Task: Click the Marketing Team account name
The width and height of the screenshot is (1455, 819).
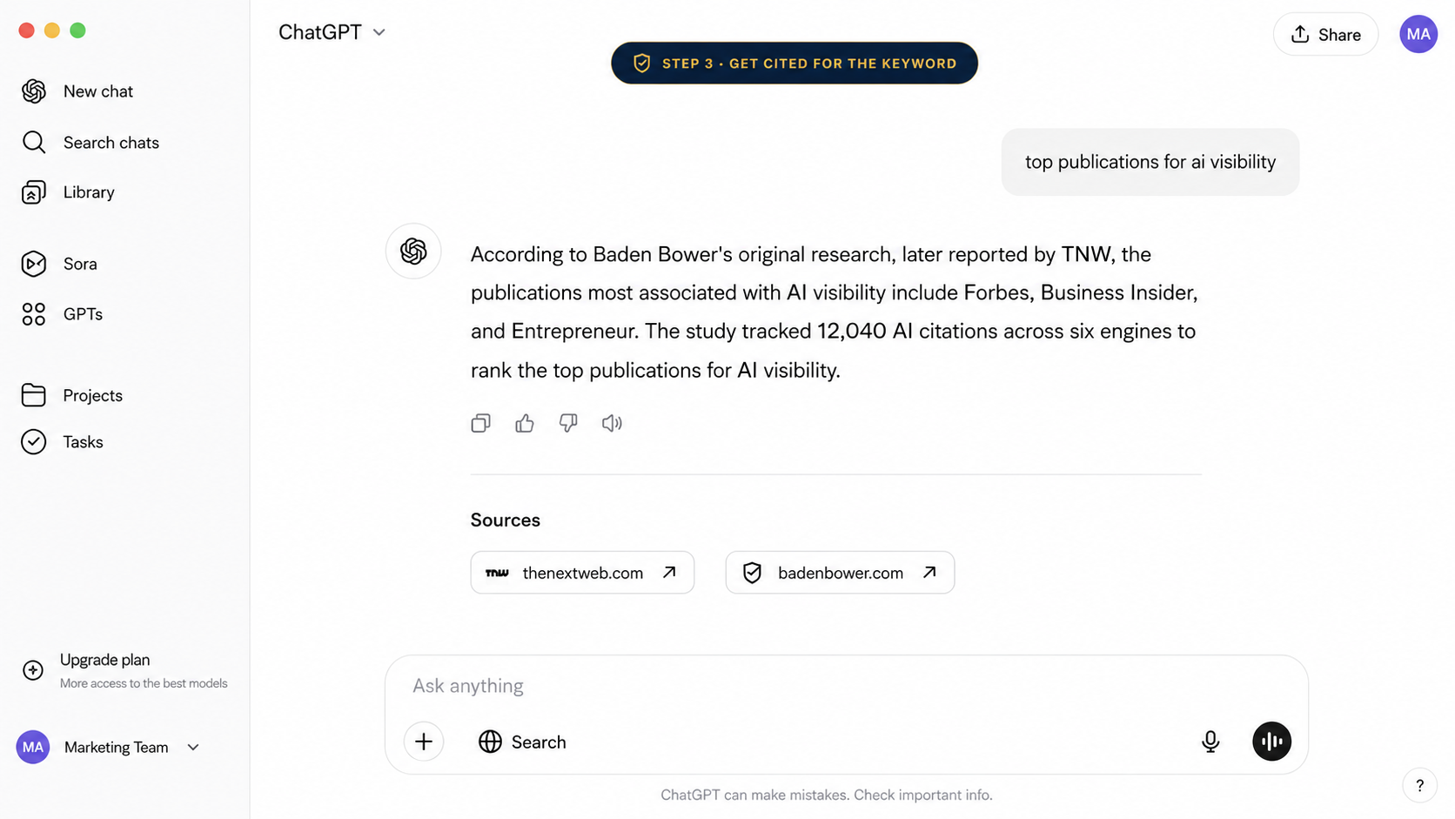Action: (x=116, y=748)
